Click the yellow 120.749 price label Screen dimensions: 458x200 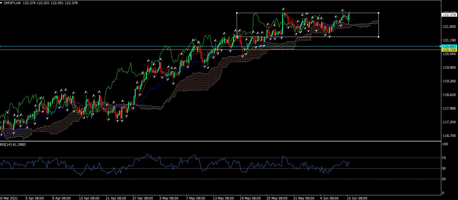449,50
